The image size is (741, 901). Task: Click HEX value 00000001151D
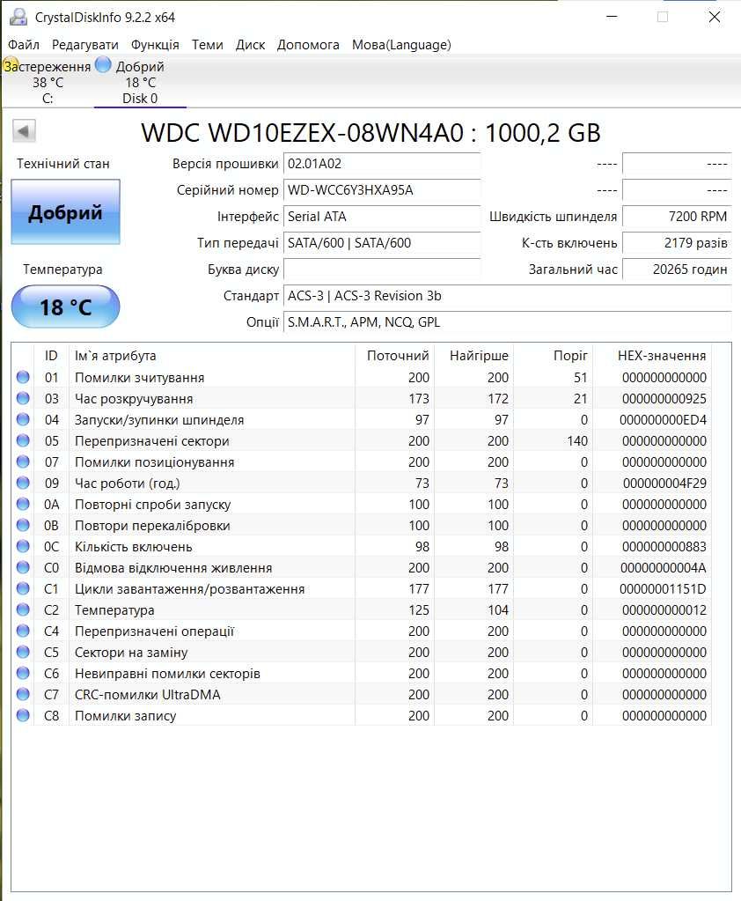(x=663, y=589)
